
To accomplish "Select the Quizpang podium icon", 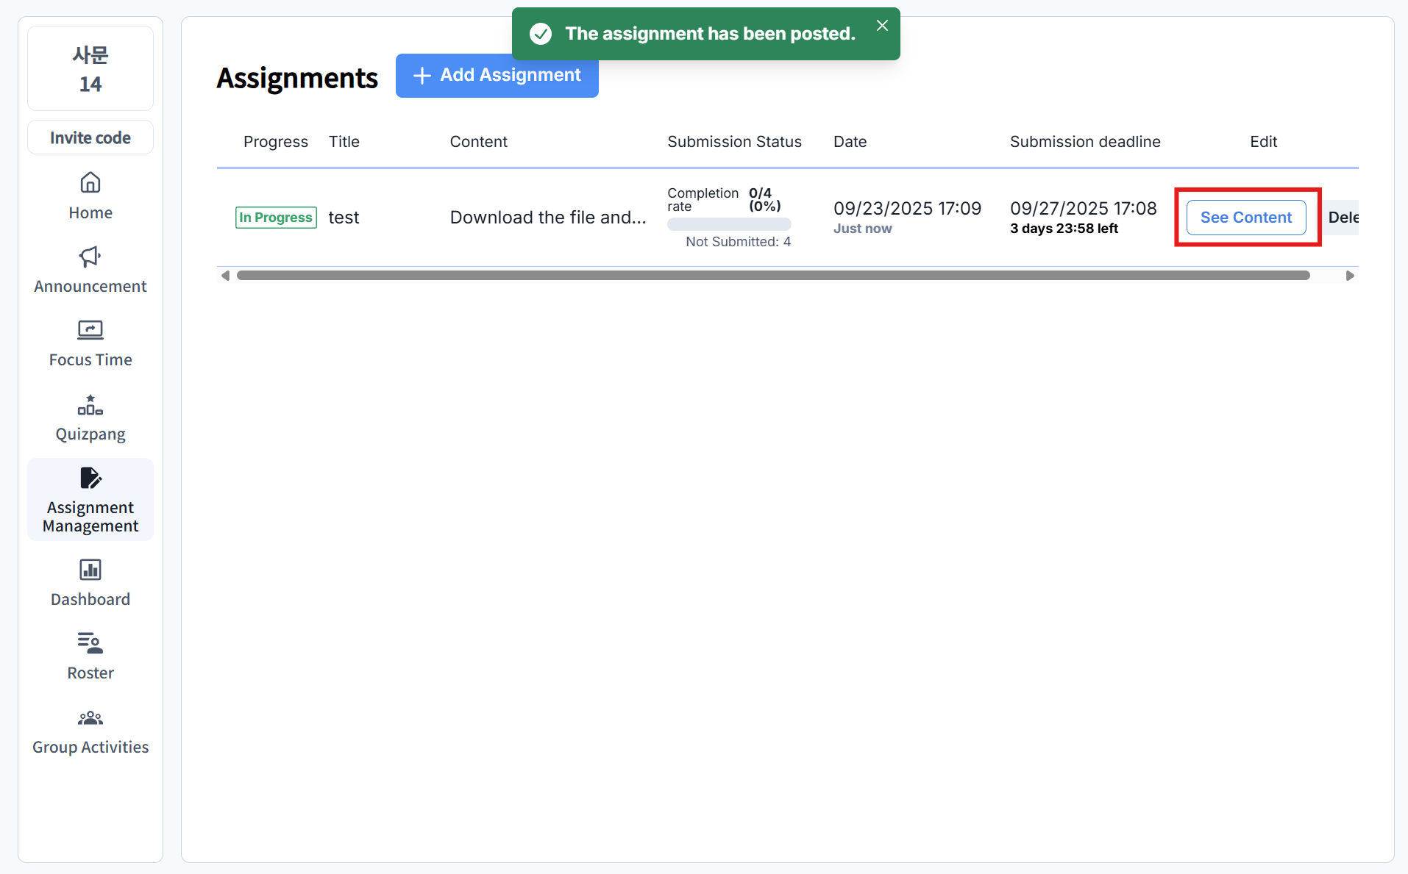I will tap(90, 405).
